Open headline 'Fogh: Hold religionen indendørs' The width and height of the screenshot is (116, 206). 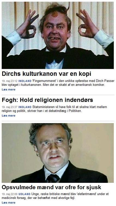[x=47, y=100]
